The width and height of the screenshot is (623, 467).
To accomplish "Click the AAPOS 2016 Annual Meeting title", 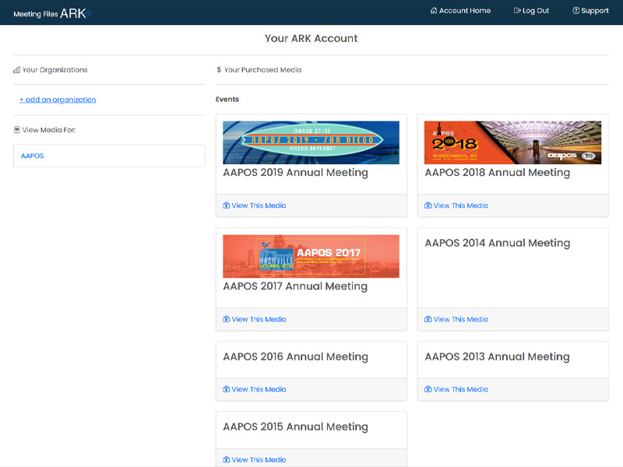I will click(x=296, y=356).
